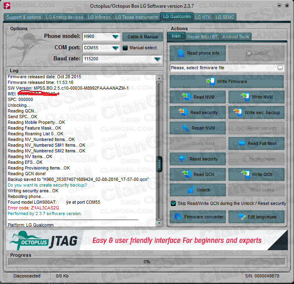The height and width of the screenshot is (284, 294).
Task: Minimize the Octoplus window
Action: (x=279, y=6)
